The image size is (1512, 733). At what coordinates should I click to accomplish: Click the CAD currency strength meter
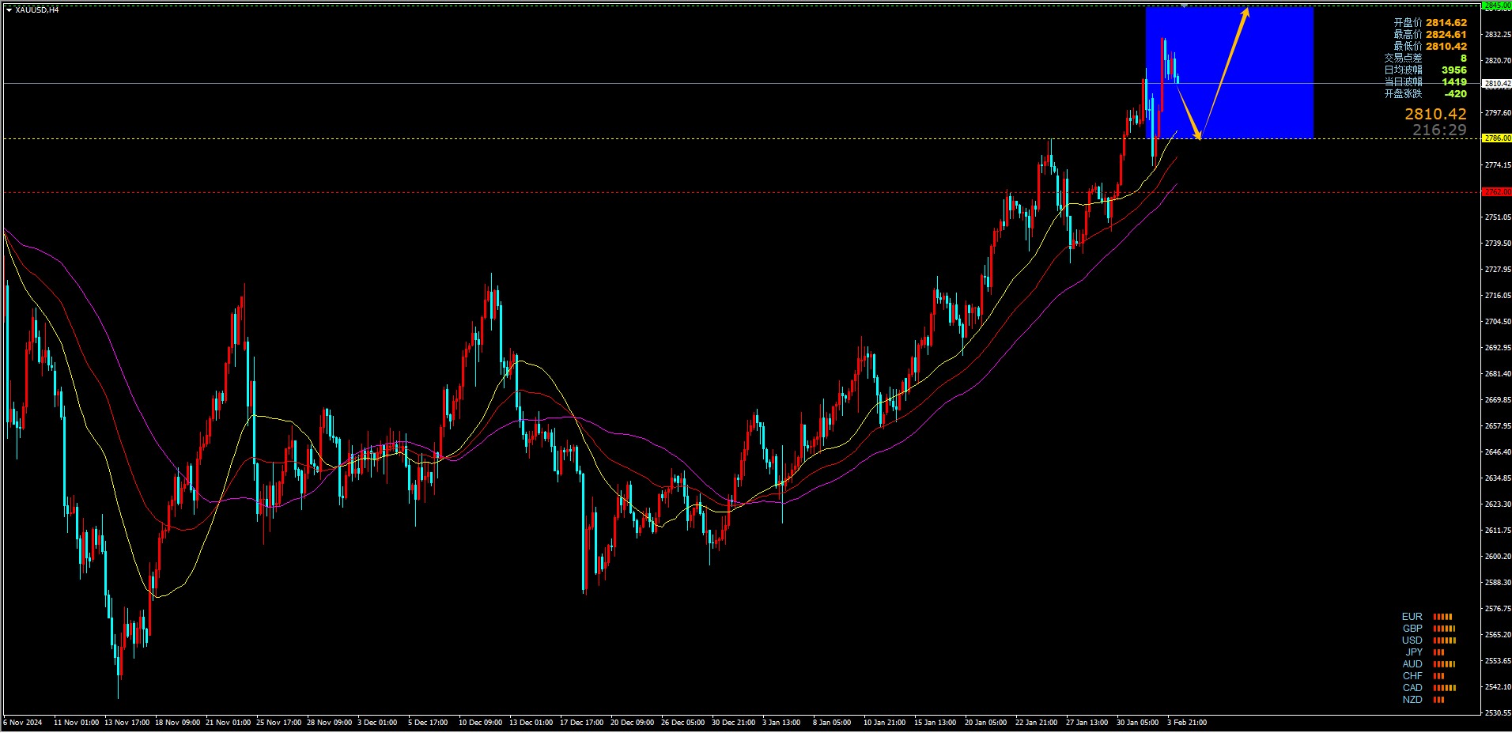[1428, 688]
